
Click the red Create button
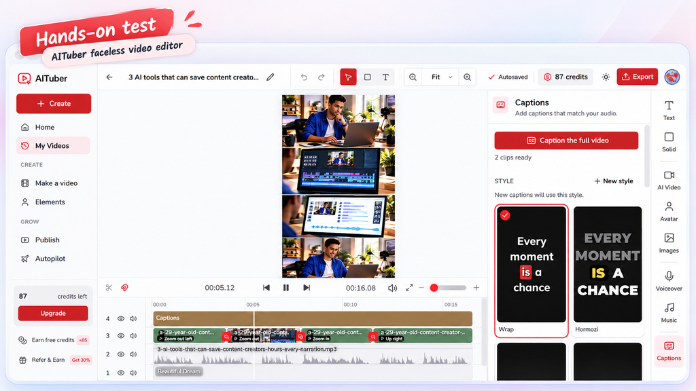coord(54,104)
